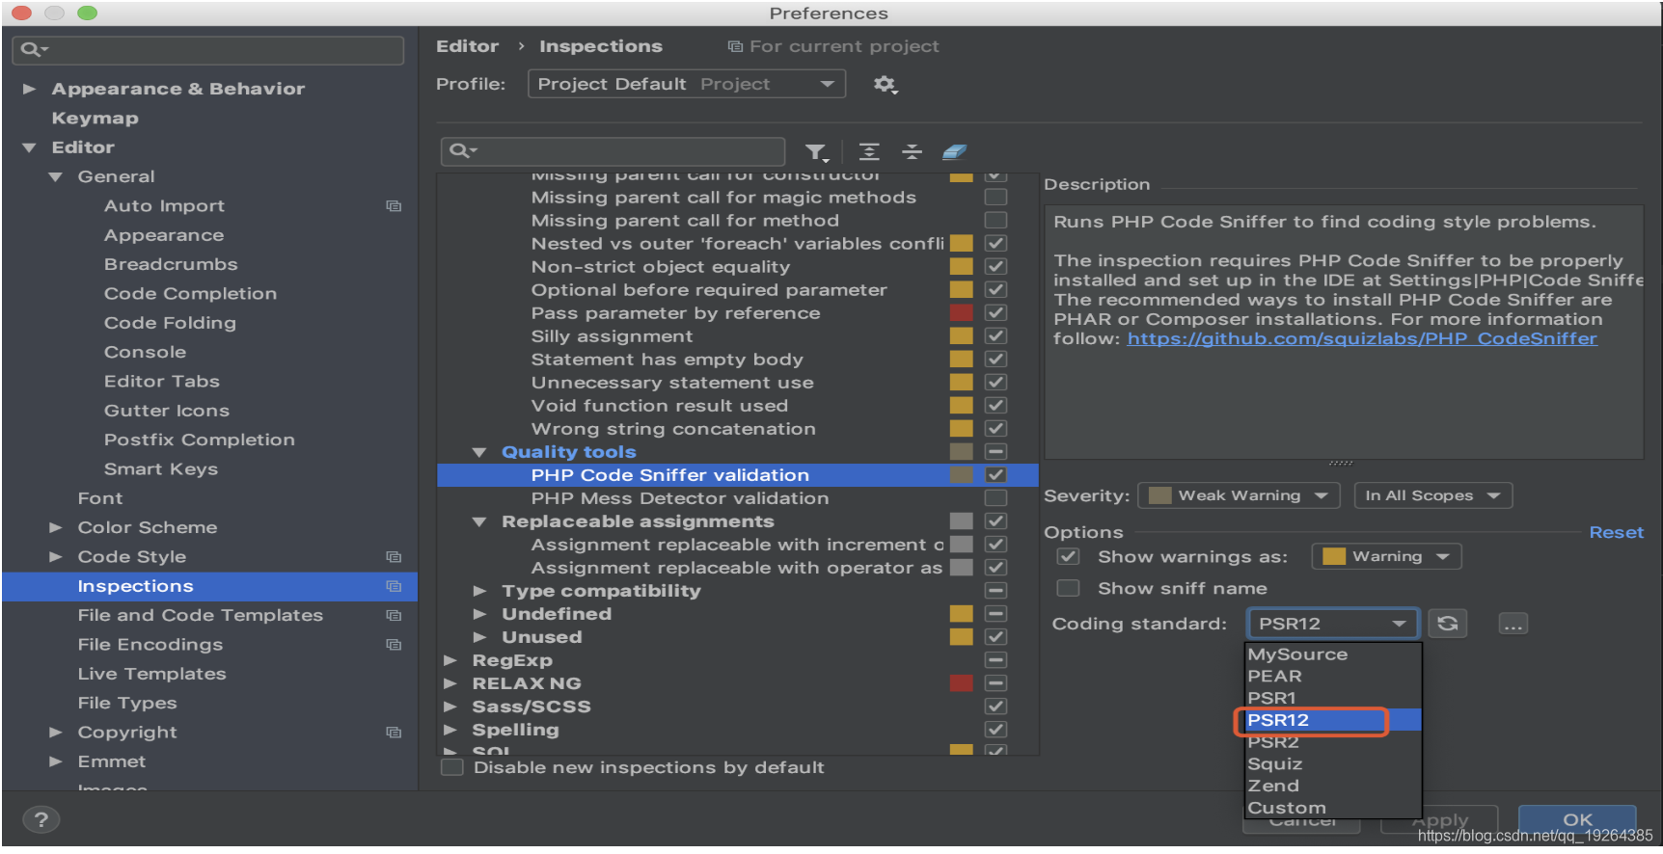Choose PSR1 from the dropdown list
1663x854 pixels.
click(x=1333, y=699)
